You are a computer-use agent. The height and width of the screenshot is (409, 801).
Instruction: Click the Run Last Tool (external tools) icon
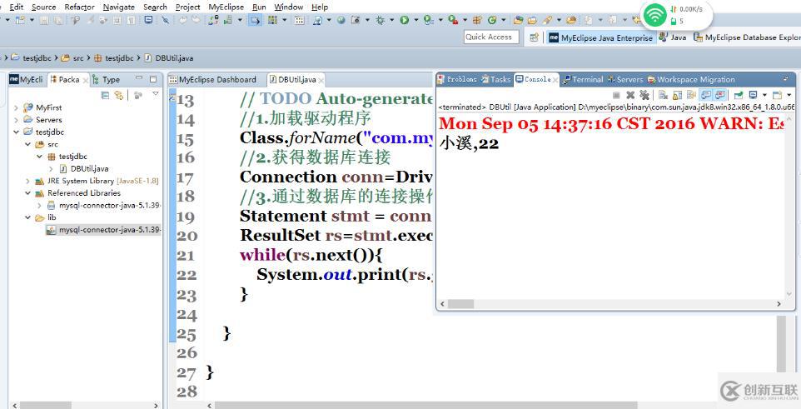coord(453,20)
